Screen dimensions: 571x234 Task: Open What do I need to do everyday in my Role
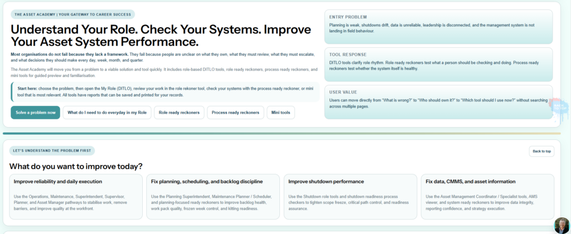point(107,113)
